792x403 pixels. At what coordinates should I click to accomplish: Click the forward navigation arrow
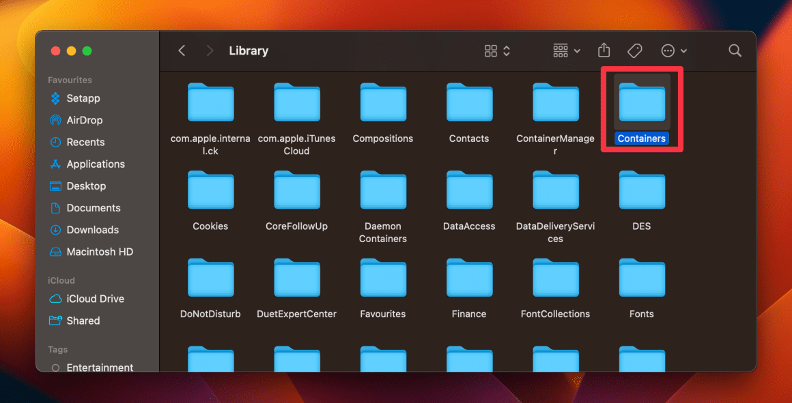click(x=209, y=50)
